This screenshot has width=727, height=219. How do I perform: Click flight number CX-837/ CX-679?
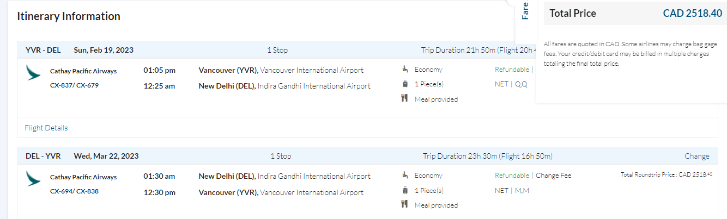[x=74, y=85]
